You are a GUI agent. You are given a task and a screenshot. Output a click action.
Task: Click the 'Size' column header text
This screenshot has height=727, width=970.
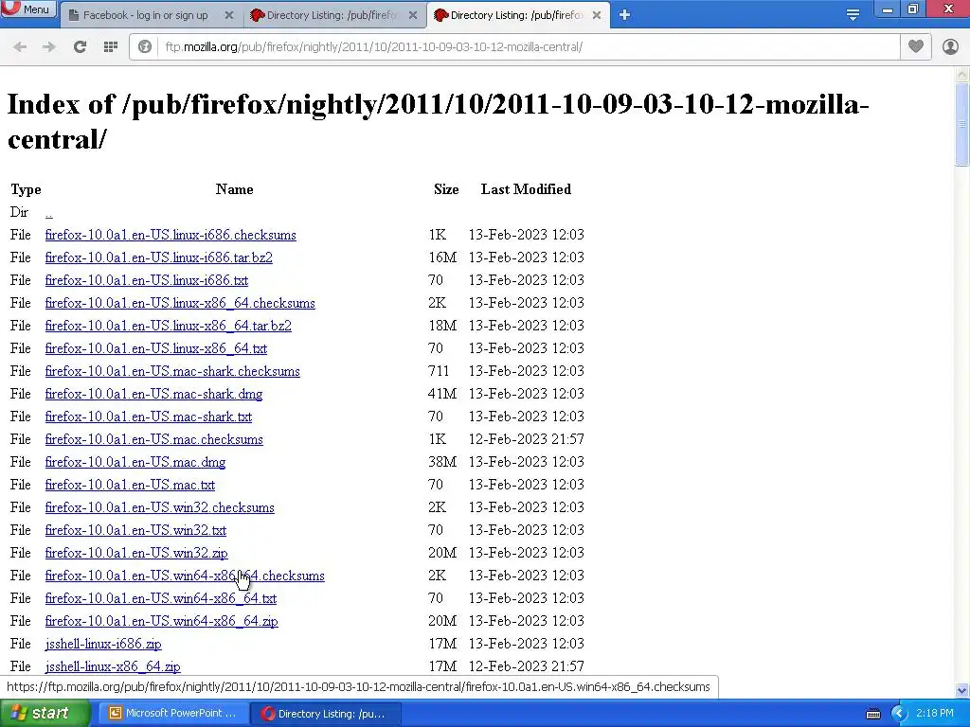pyautogui.click(x=446, y=189)
